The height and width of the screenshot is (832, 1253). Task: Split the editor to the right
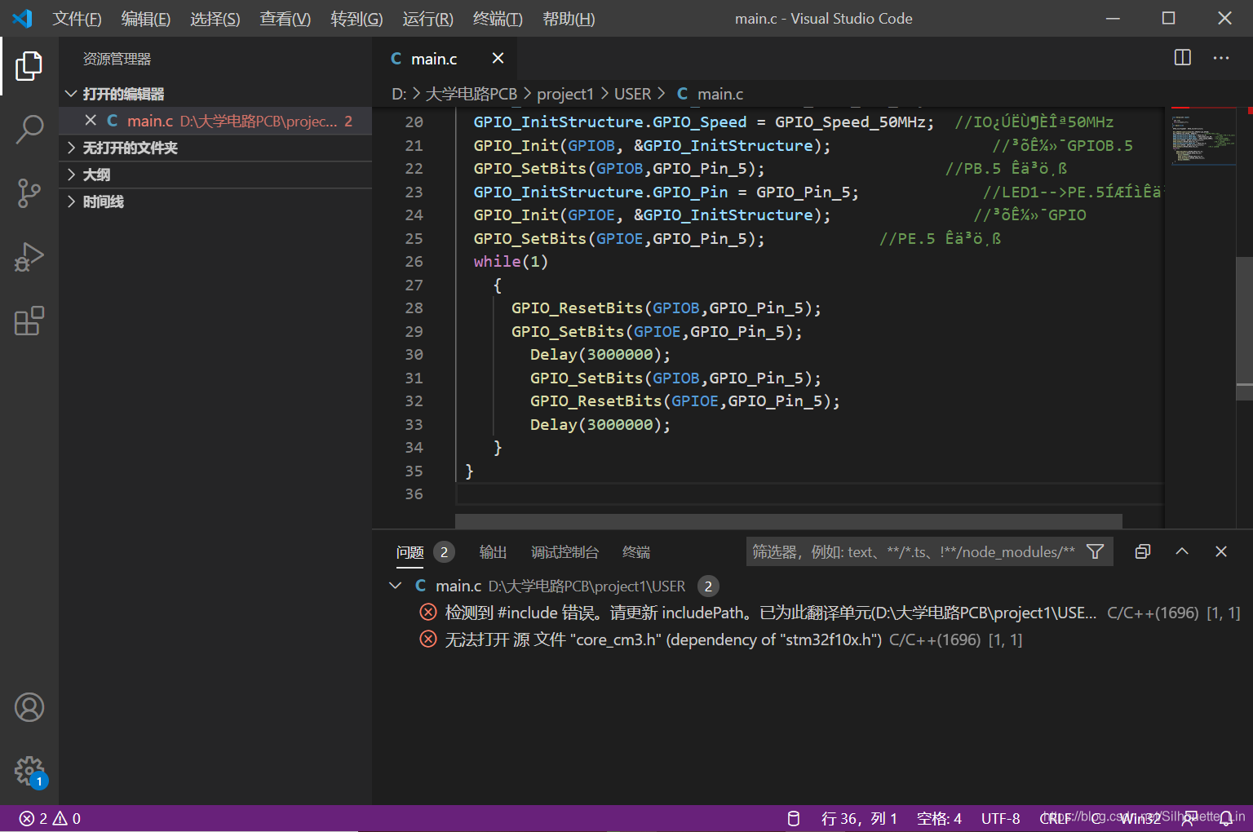(x=1182, y=58)
